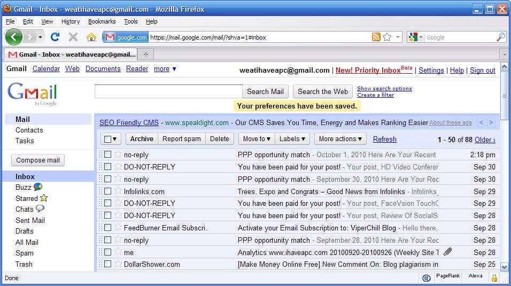511x286 pixels.
Task: Star the message from me
Action: pos(118,252)
